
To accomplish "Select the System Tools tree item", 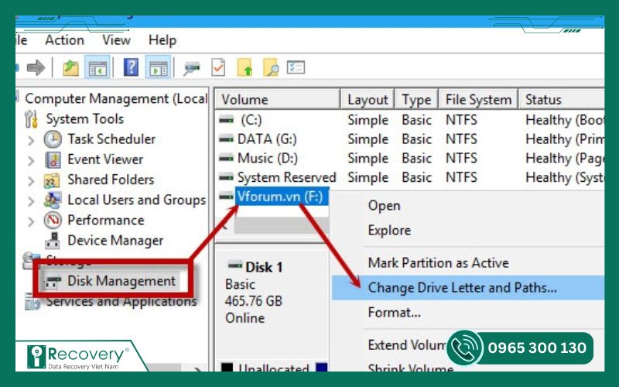I will coord(84,119).
